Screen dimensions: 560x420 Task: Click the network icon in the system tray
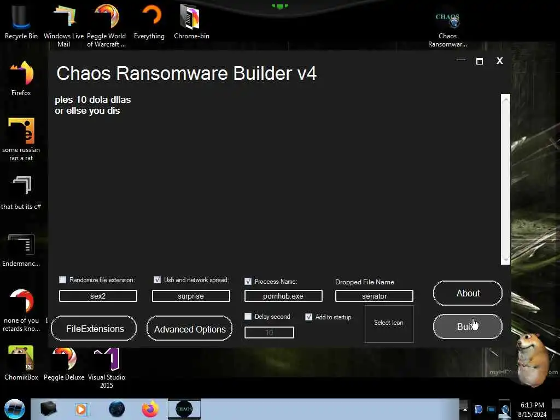pyautogui.click(x=492, y=409)
